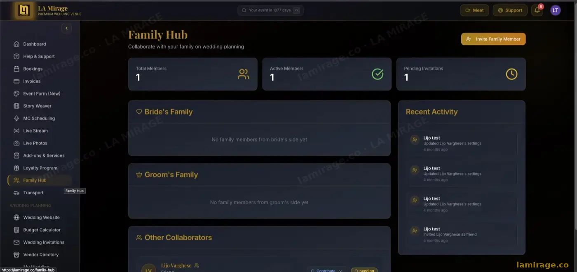Open the Transport car icon

click(16, 193)
